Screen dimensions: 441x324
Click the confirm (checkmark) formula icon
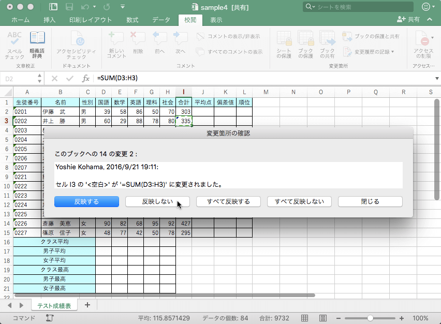pyautogui.click(x=70, y=79)
